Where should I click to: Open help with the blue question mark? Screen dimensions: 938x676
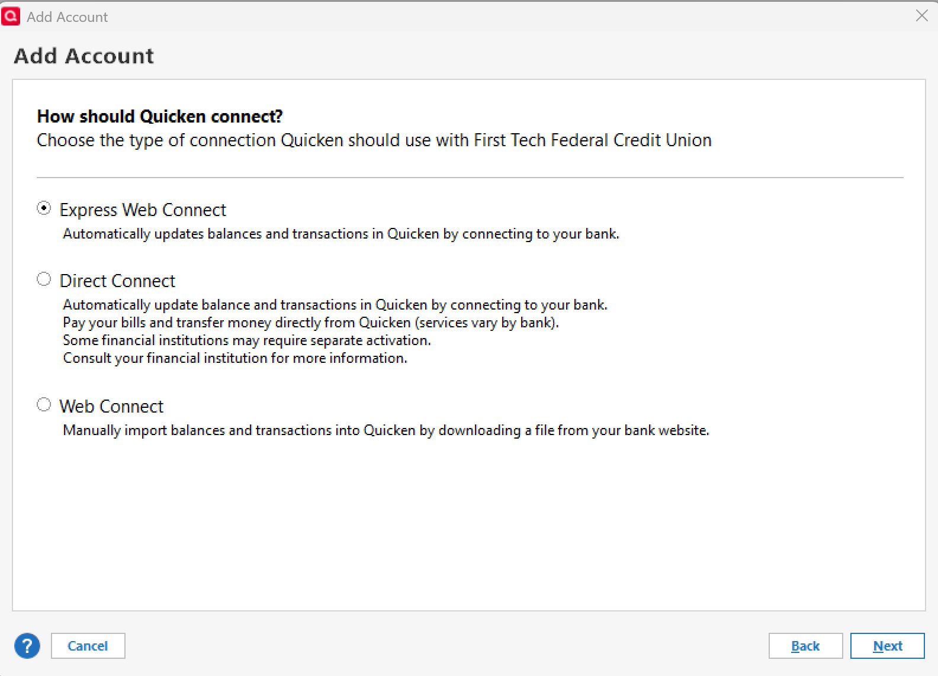[27, 646]
